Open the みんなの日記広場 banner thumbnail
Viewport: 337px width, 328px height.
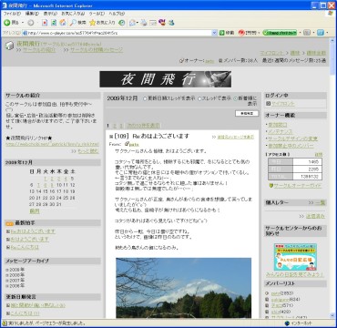point(295,257)
